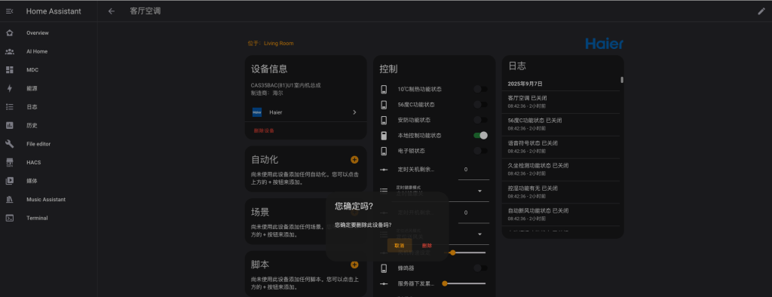
Task: Expand the Haier integration chevron
Action: tap(354, 112)
